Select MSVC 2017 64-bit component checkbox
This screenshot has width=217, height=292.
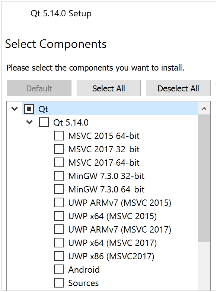tap(59, 162)
